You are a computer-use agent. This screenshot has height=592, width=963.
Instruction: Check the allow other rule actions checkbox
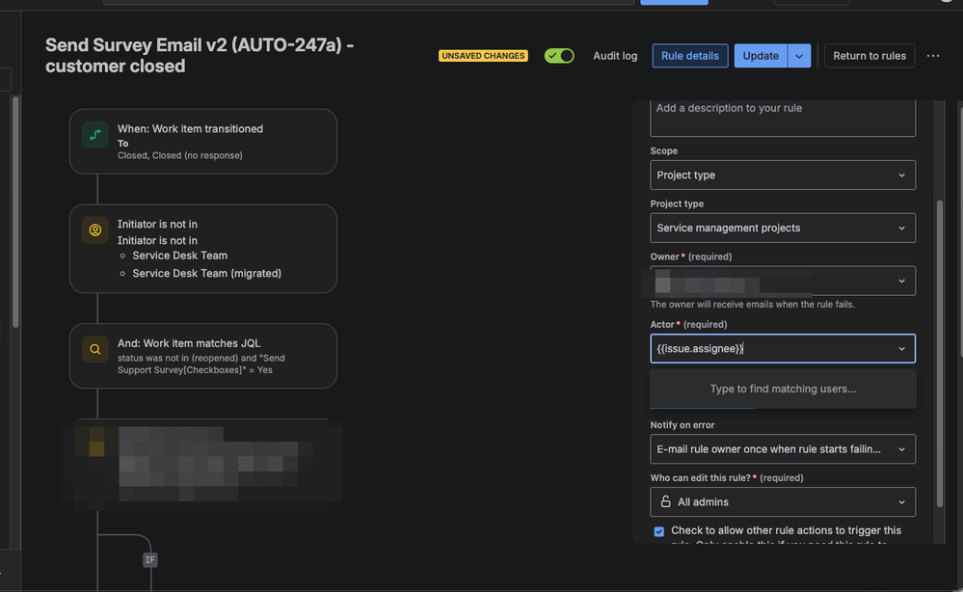click(x=658, y=531)
